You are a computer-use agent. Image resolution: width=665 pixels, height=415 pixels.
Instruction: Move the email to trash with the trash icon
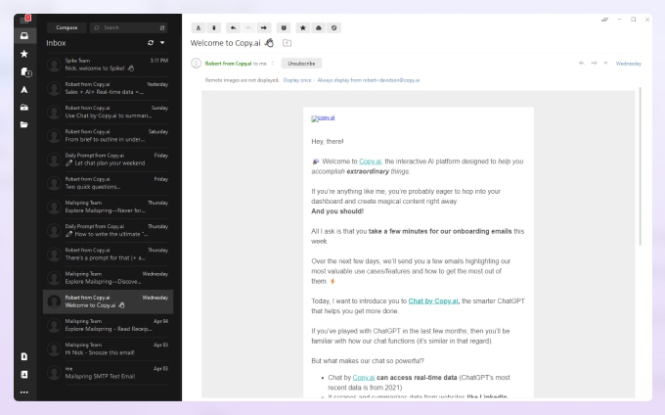[214, 28]
